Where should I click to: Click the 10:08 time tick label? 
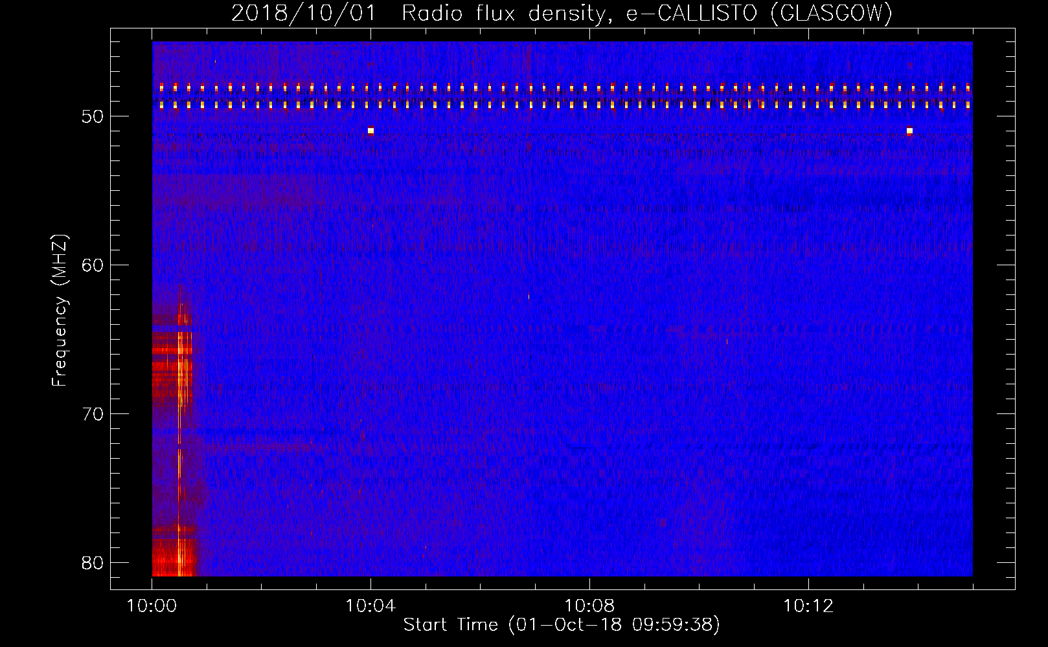click(x=589, y=606)
